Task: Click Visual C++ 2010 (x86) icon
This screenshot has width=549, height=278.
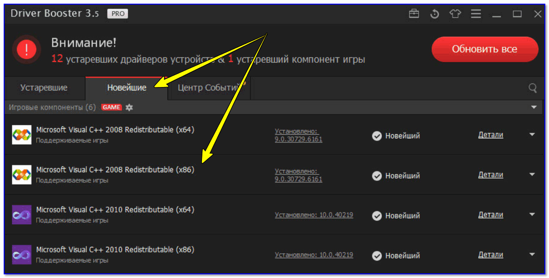Action: tap(22, 255)
